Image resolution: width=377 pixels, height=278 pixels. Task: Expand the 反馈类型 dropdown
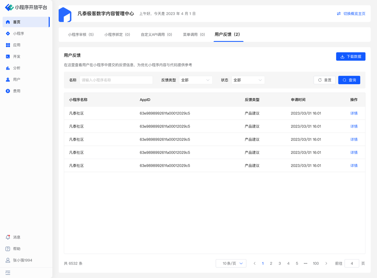coord(196,80)
